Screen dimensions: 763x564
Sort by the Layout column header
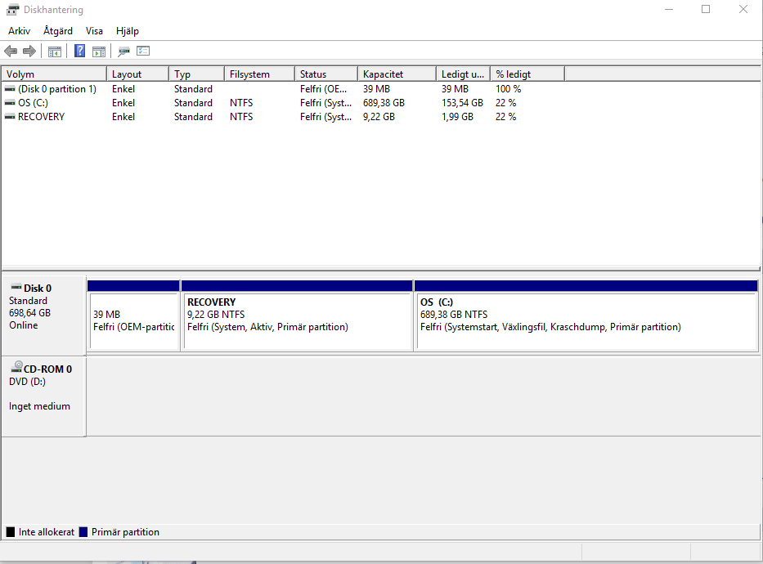click(137, 74)
